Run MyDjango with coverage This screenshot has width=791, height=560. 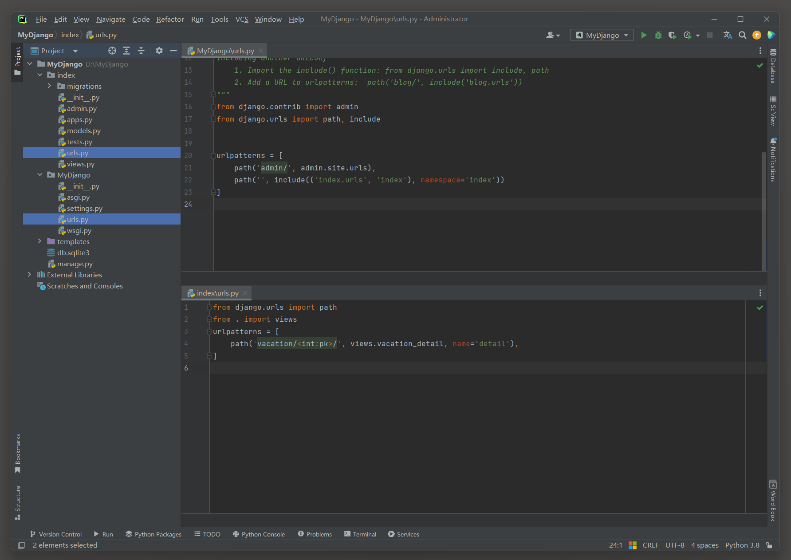[x=673, y=35]
